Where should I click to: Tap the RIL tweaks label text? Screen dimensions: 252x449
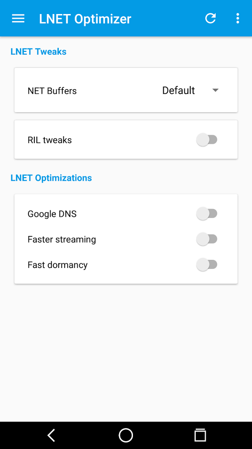point(50,140)
